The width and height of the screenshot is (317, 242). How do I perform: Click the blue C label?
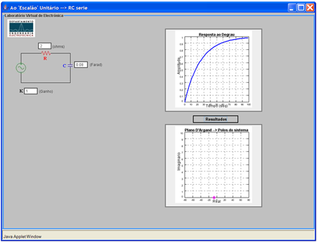pos(65,66)
